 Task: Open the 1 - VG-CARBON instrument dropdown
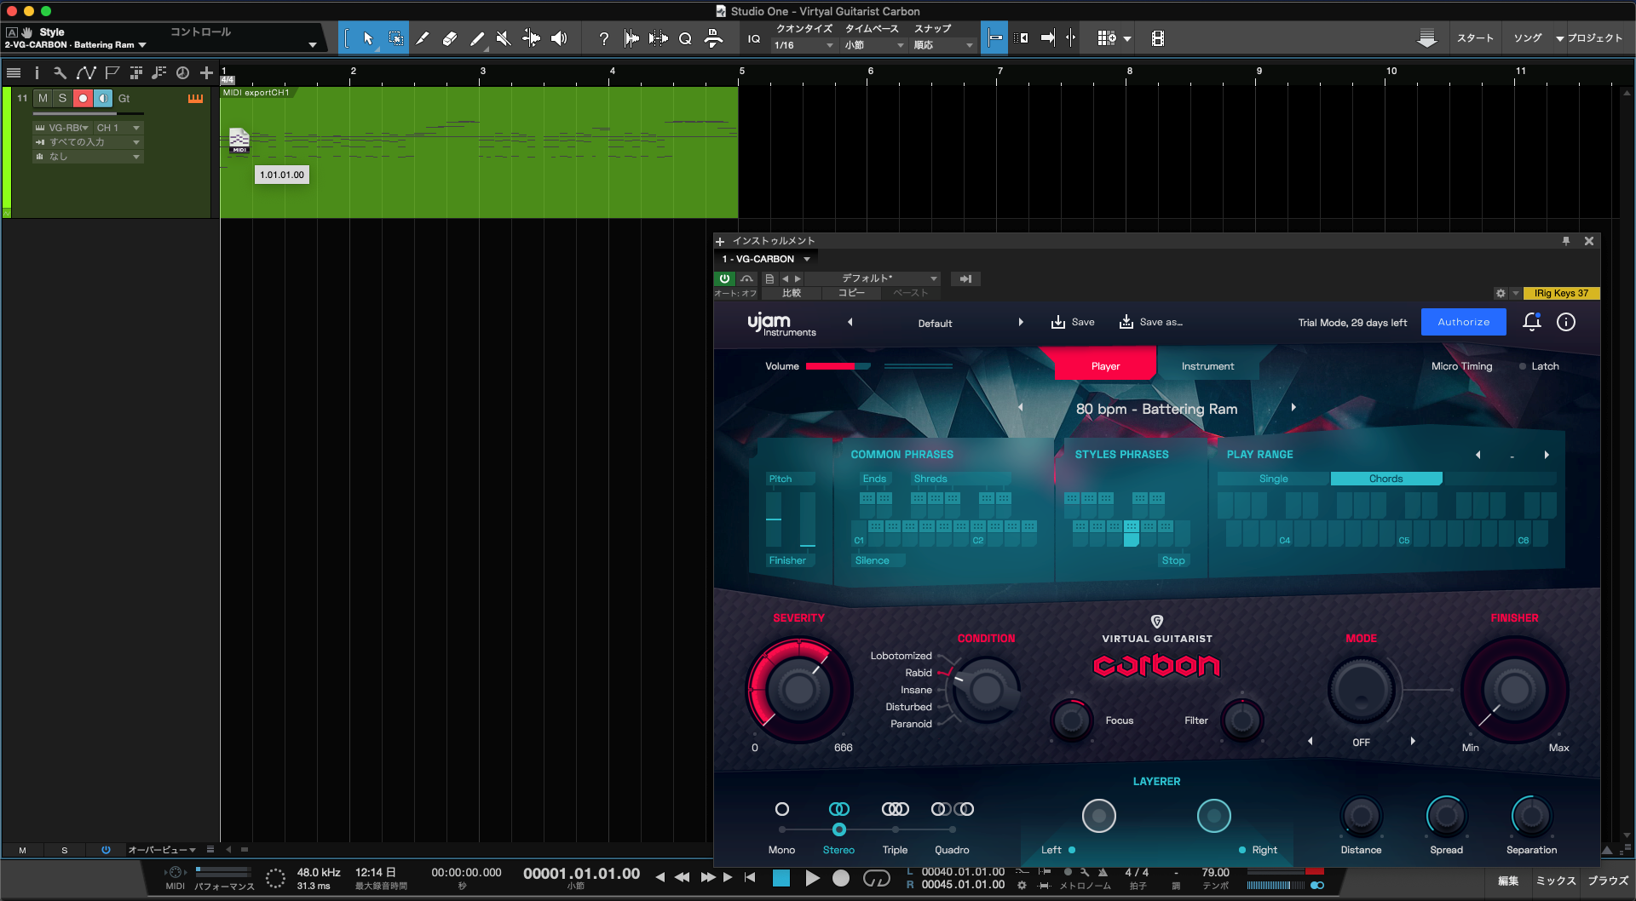tap(766, 259)
